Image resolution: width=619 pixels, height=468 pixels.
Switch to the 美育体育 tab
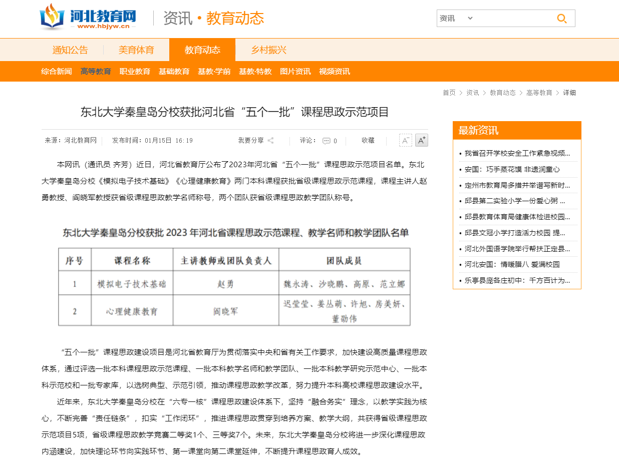click(x=136, y=50)
